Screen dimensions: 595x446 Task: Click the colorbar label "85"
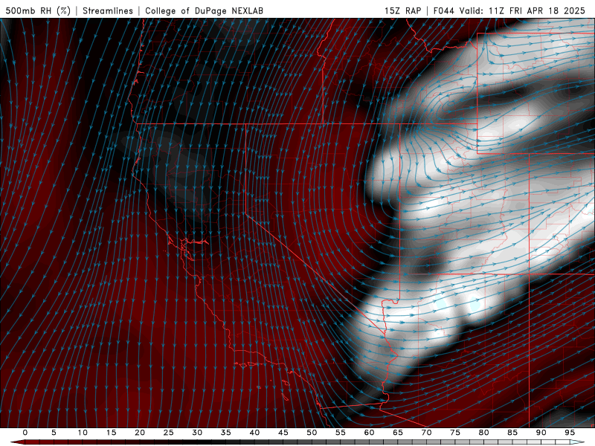point(512,433)
